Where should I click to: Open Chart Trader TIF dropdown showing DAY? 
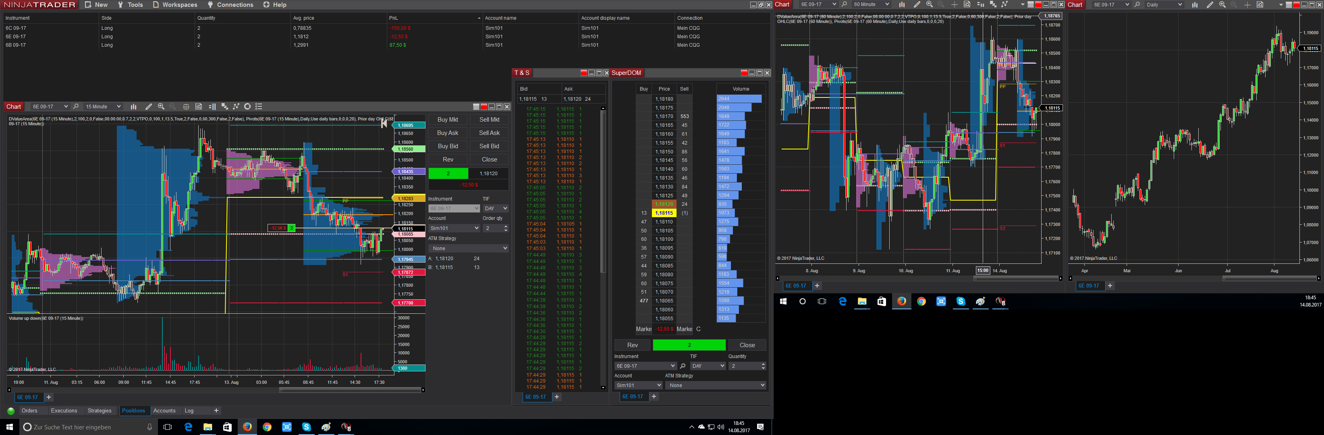click(x=496, y=209)
